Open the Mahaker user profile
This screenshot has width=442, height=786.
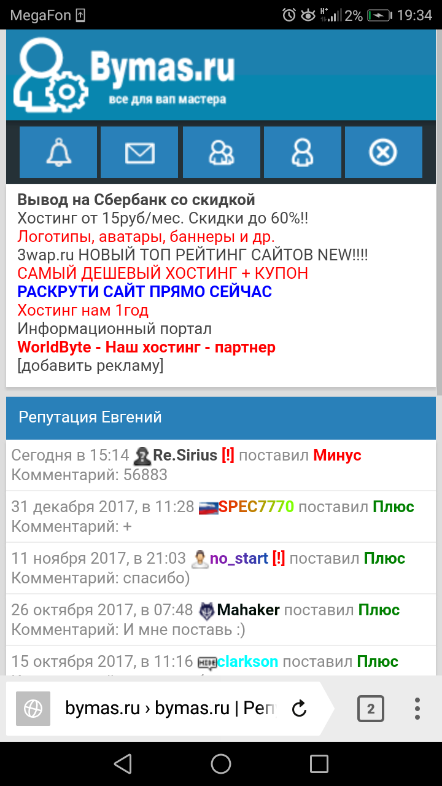point(248,610)
